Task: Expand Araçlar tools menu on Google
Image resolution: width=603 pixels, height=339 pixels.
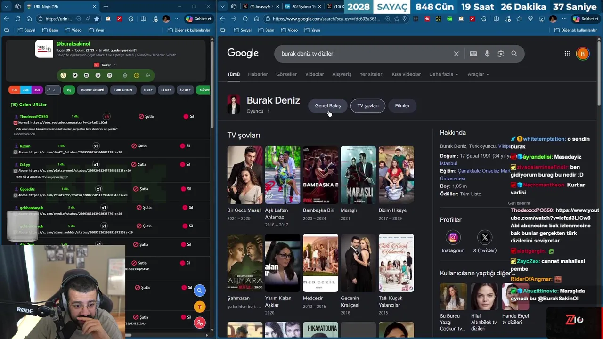Action: [478, 74]
